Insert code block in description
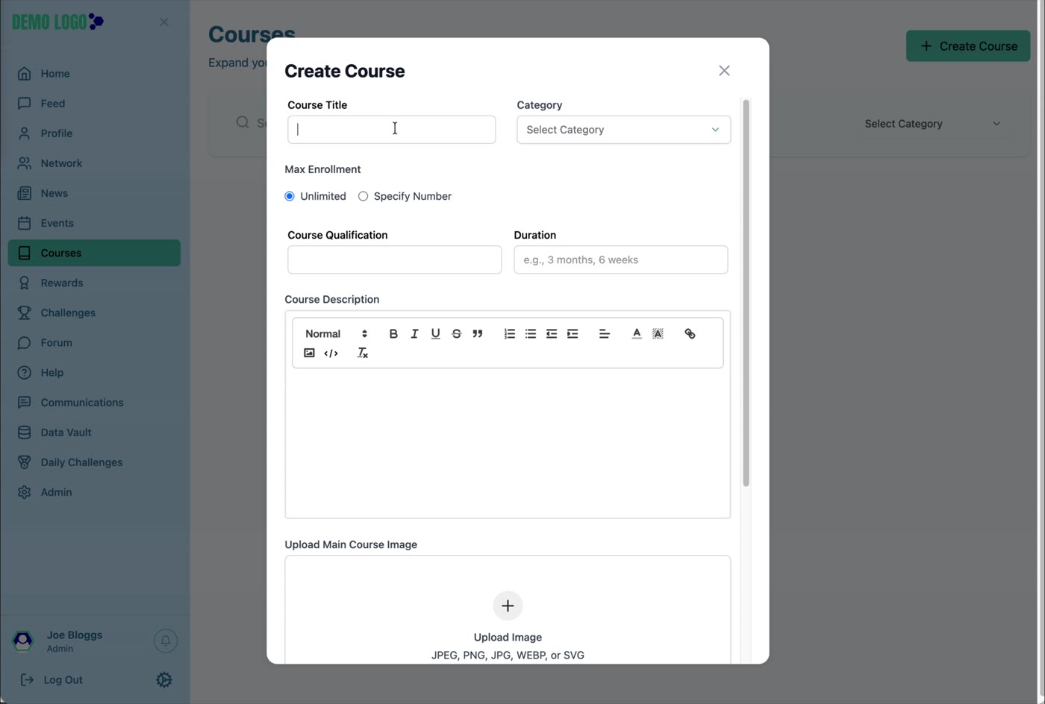 pyautogui.click(x=331, y=353)
